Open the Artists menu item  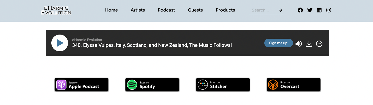click(x=138, y=10)
